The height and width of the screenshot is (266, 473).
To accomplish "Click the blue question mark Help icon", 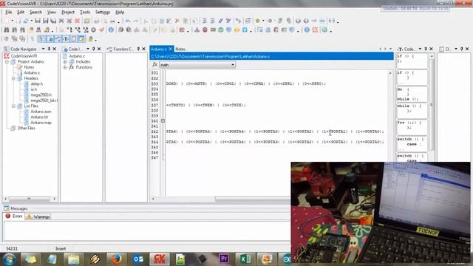I will coord(307,30).
